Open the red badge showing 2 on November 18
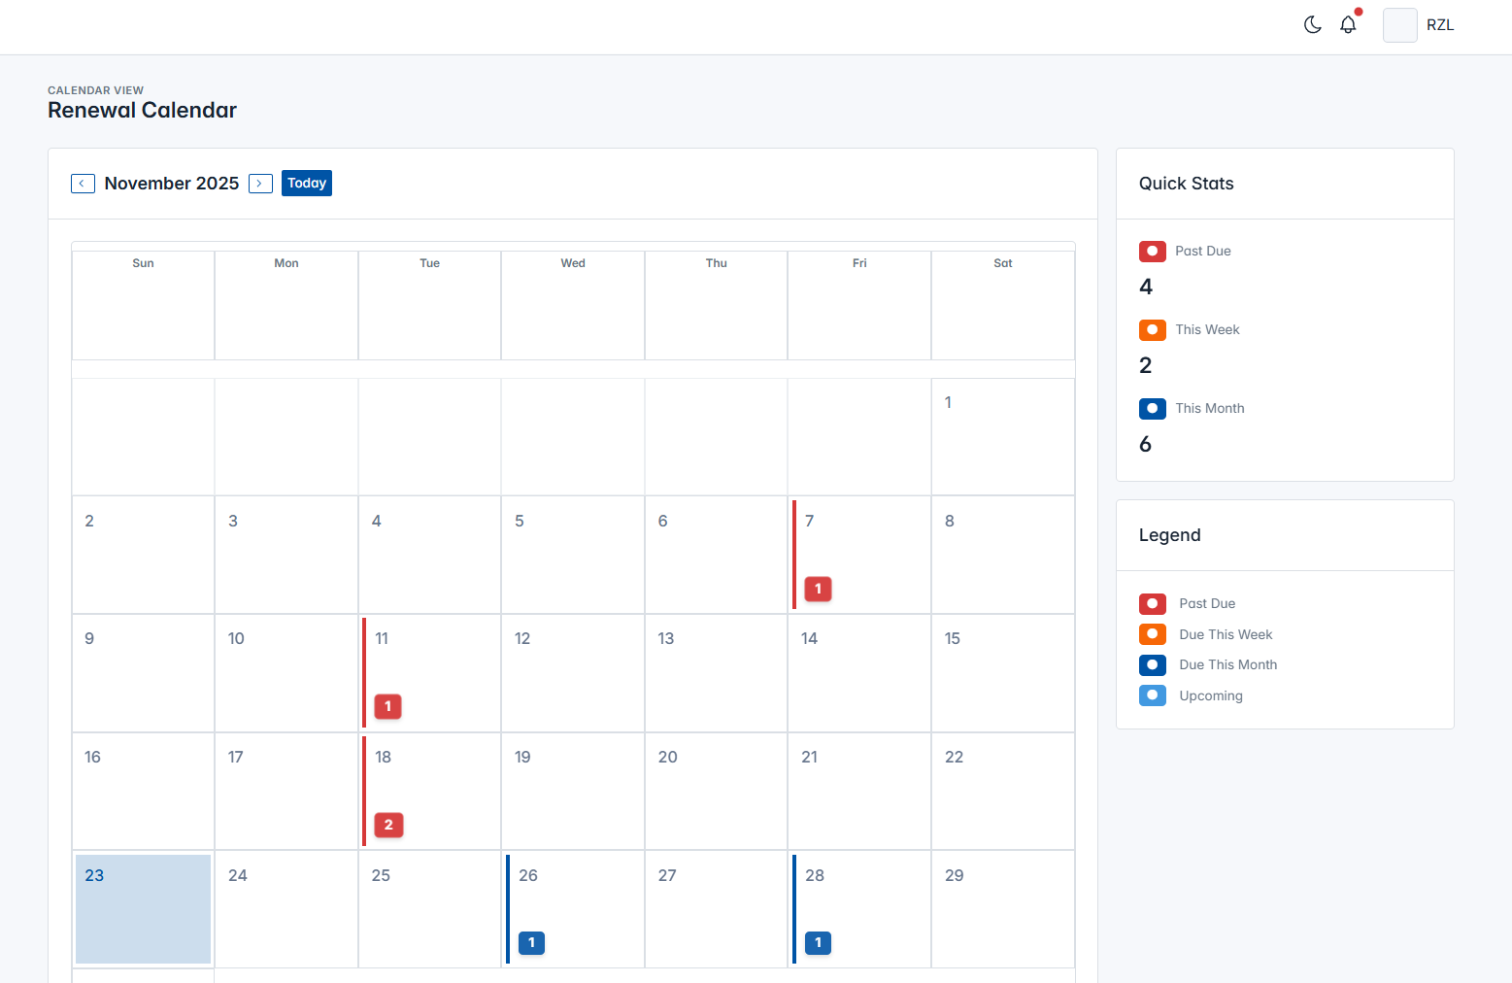This screenshot has height=983, width=1512. pyautogui.click(x=388, y=825)
